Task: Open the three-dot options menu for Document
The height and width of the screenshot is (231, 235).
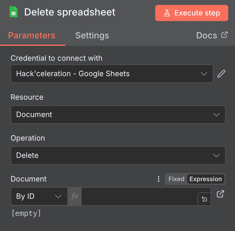Action: click(159, 179)
